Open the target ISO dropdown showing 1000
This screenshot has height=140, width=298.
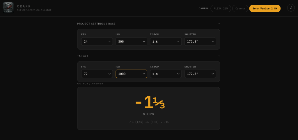(x=131, y=74)
